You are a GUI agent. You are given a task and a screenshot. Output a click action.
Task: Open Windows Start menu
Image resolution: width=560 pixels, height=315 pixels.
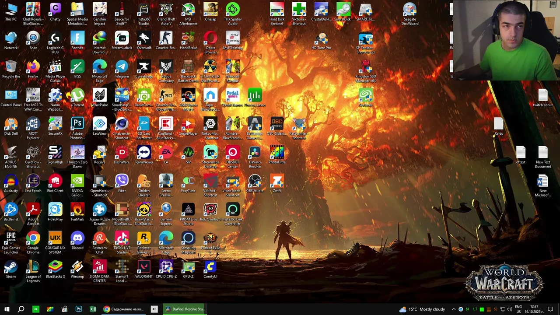7,309
